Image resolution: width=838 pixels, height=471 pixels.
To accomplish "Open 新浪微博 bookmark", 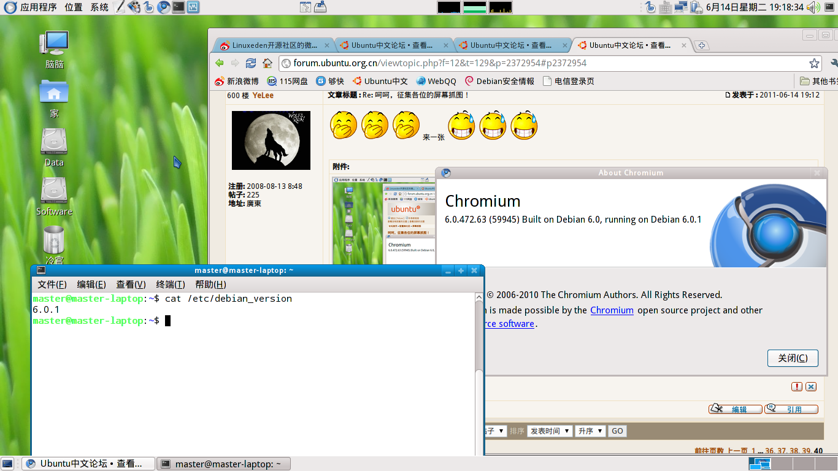I will coord(237,81).
